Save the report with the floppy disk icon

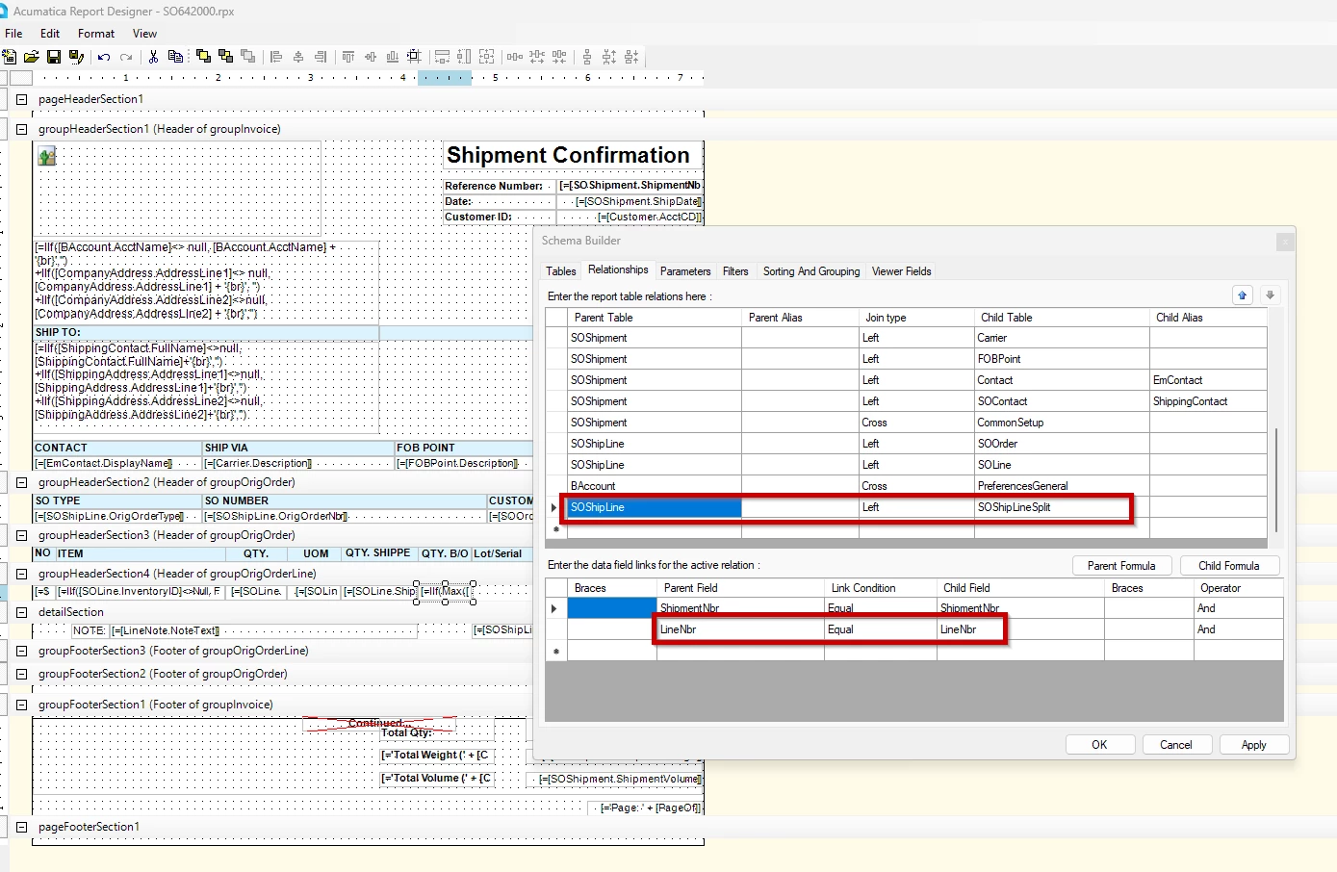[x=54, y=57]
